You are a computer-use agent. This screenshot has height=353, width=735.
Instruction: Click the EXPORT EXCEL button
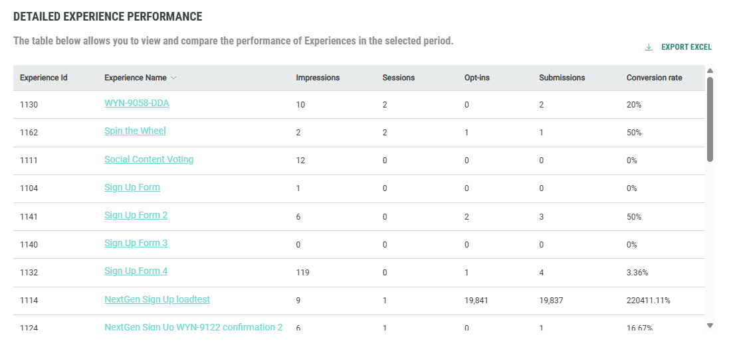[x=686, y=47]
